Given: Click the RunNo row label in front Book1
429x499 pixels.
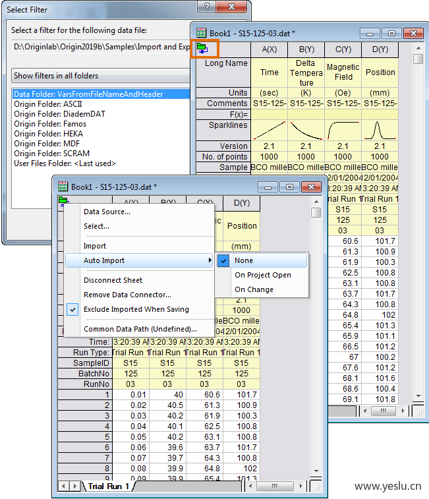Looking at the screenshot, I should tap(84, 384).
